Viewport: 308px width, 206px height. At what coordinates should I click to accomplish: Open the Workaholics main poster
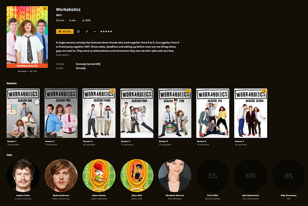pos(27,37)
